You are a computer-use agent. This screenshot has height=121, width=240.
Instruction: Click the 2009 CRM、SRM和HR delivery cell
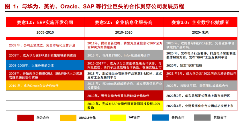click(45, 75)
